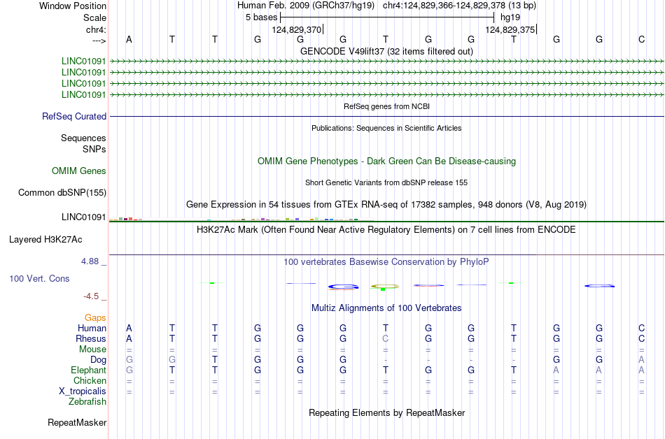Open '100 vertebrates Basewise Conservation by PhyloP' title
Screen dimensions: 665x439
tap(386, 262)
